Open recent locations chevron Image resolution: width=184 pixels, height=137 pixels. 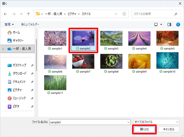pos(21,14)
